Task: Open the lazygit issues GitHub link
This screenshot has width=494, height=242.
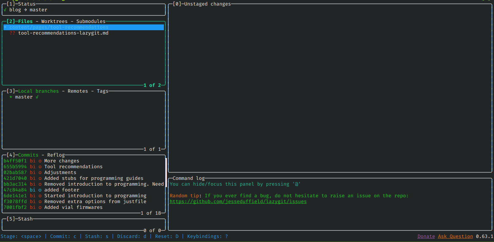Action: point(238,202)
